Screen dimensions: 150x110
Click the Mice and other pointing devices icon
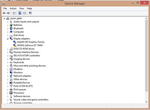click(11, 66)
